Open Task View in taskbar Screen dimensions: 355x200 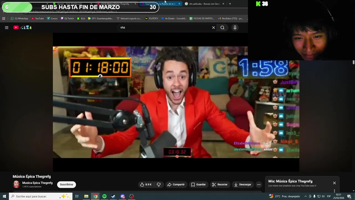pos(77,196)
